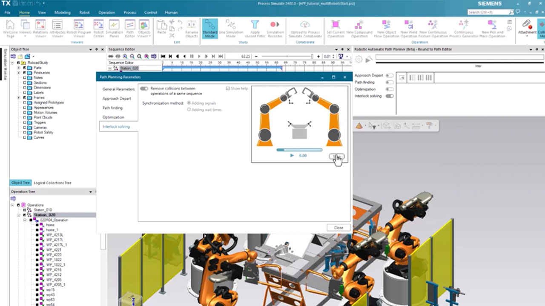545x306 pixels.
Task: Open path planner settings gear icon
Action: click(359, 59)
